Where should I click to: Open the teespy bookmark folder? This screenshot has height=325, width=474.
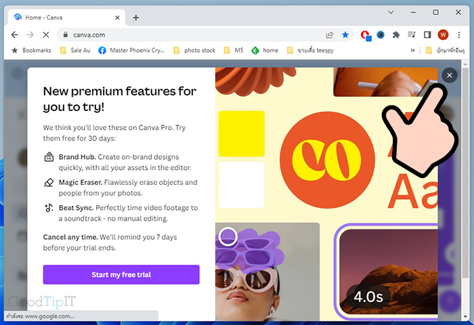(310, 50)
